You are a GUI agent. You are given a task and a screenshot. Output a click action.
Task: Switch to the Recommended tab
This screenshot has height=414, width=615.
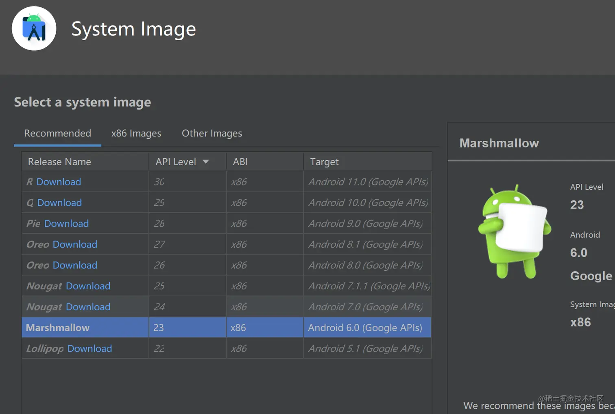click(57, 134)
